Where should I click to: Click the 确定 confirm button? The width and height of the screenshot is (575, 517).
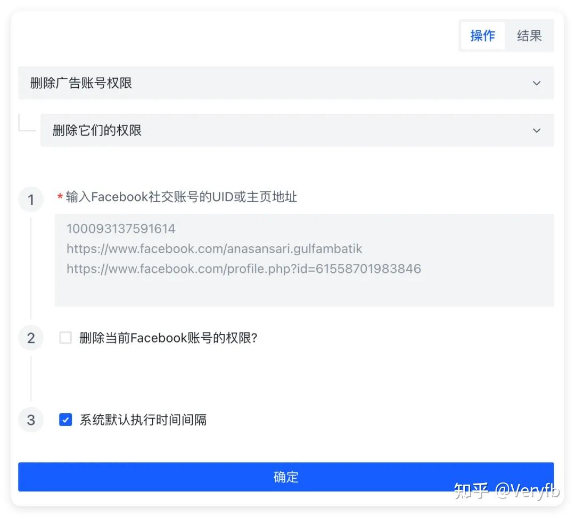click(286, 477)
